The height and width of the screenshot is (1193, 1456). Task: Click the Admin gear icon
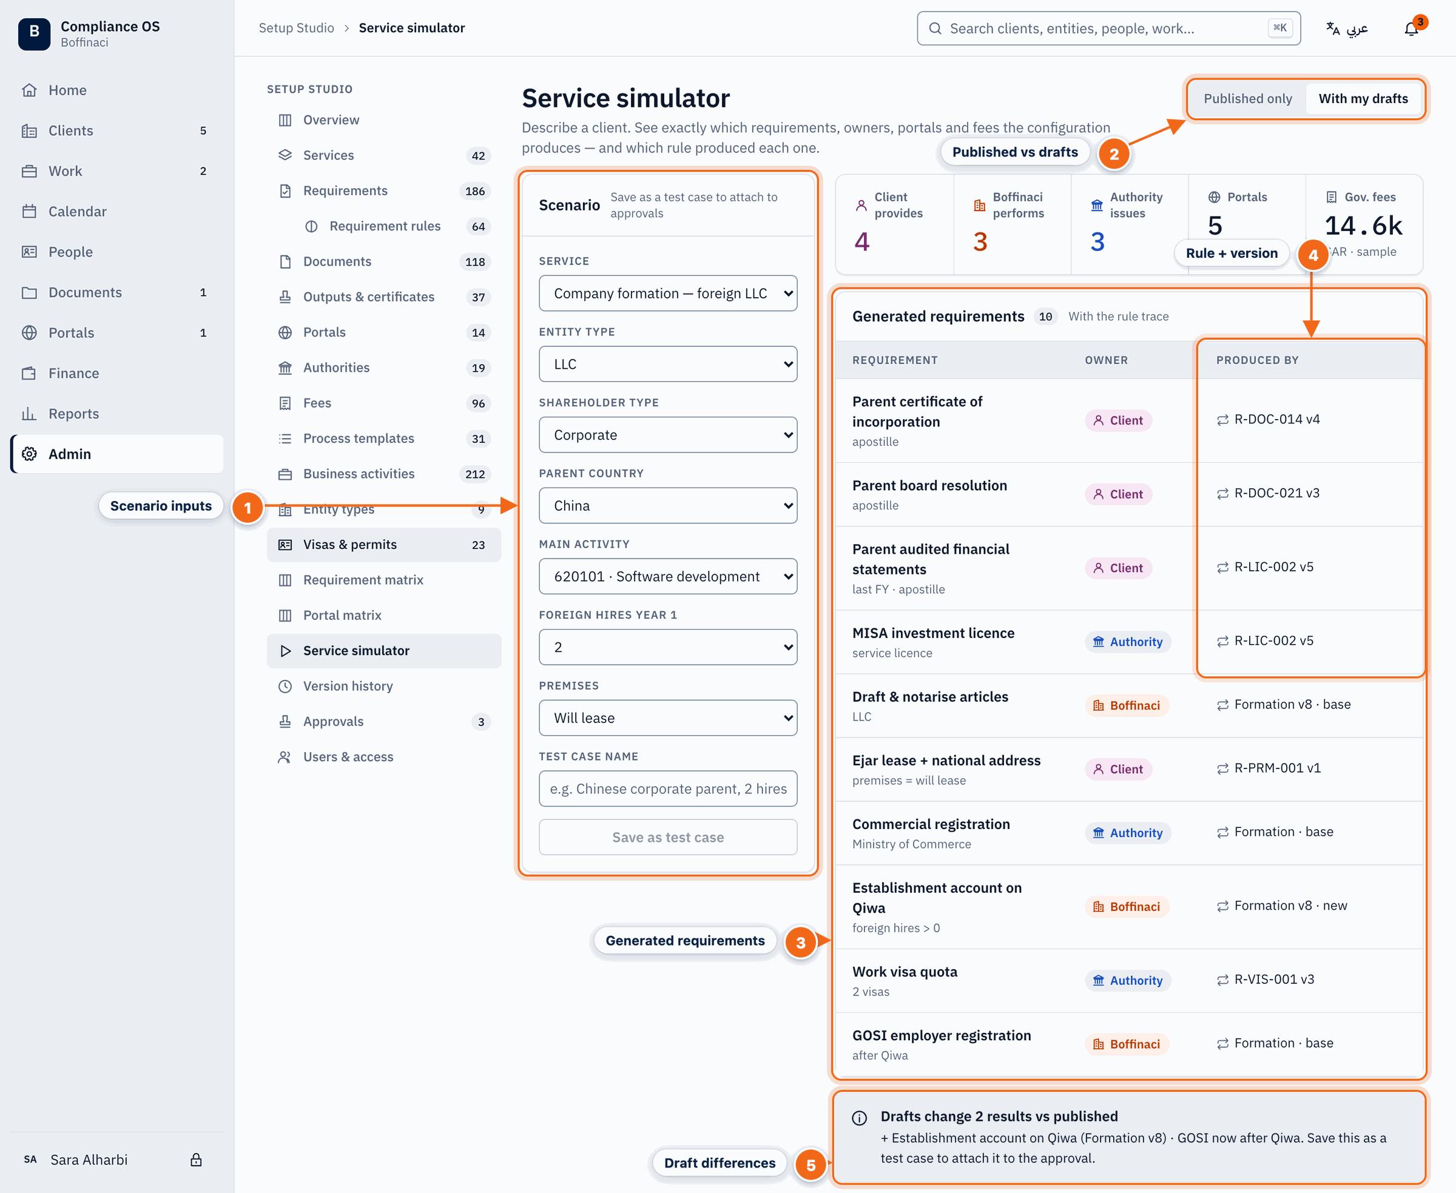(30, 454)
